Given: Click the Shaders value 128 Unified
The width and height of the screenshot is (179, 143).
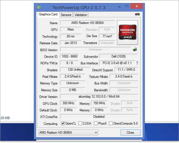Looking at the screenshot, I should point(75,70).
